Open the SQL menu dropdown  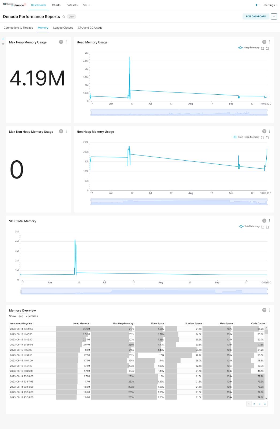click(86, 5)
